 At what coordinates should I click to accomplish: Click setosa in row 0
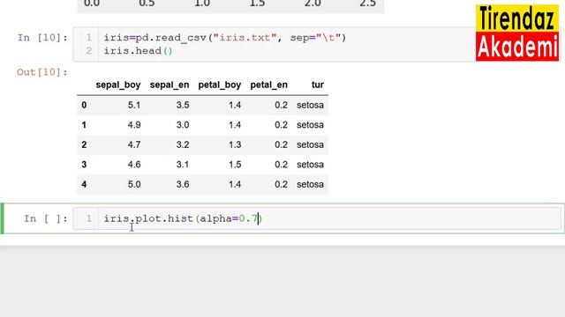point(310,105)
